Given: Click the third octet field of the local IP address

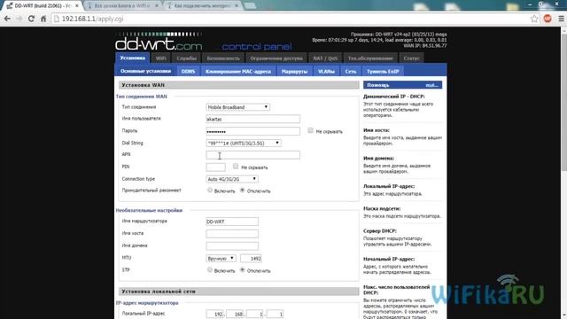Looking at the screenshot, I should [255, 314].
